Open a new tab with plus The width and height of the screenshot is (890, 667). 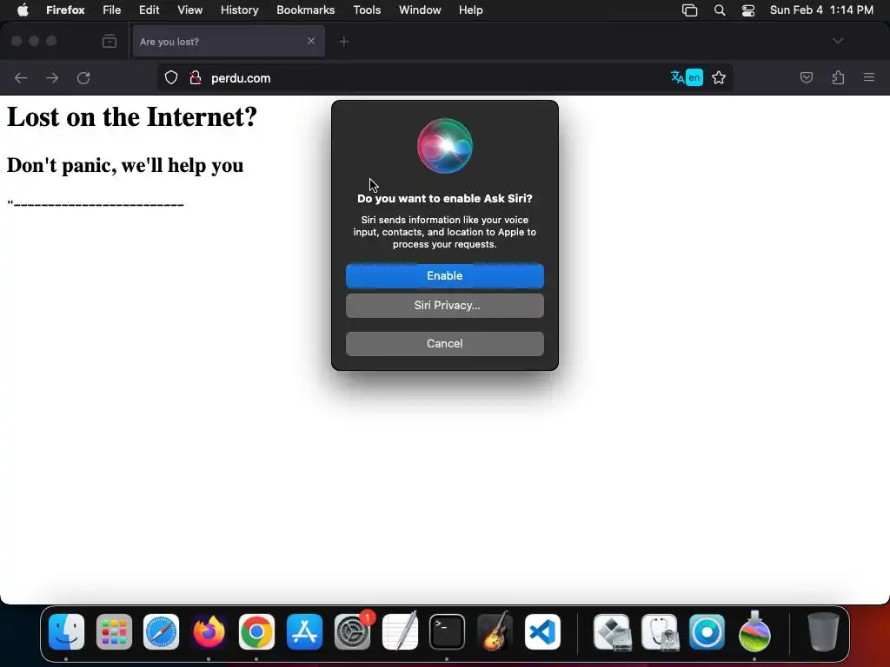(x=344, y=42)
